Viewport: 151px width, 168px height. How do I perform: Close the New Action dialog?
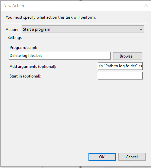click(146, 5)
